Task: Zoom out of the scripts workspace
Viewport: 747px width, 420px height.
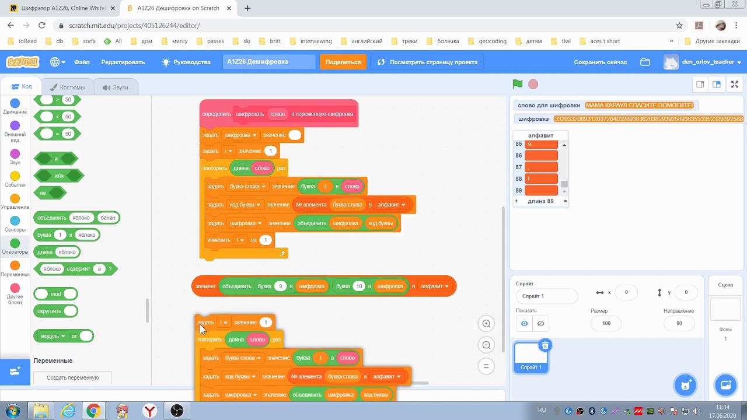Action: (x=486, y=345)
